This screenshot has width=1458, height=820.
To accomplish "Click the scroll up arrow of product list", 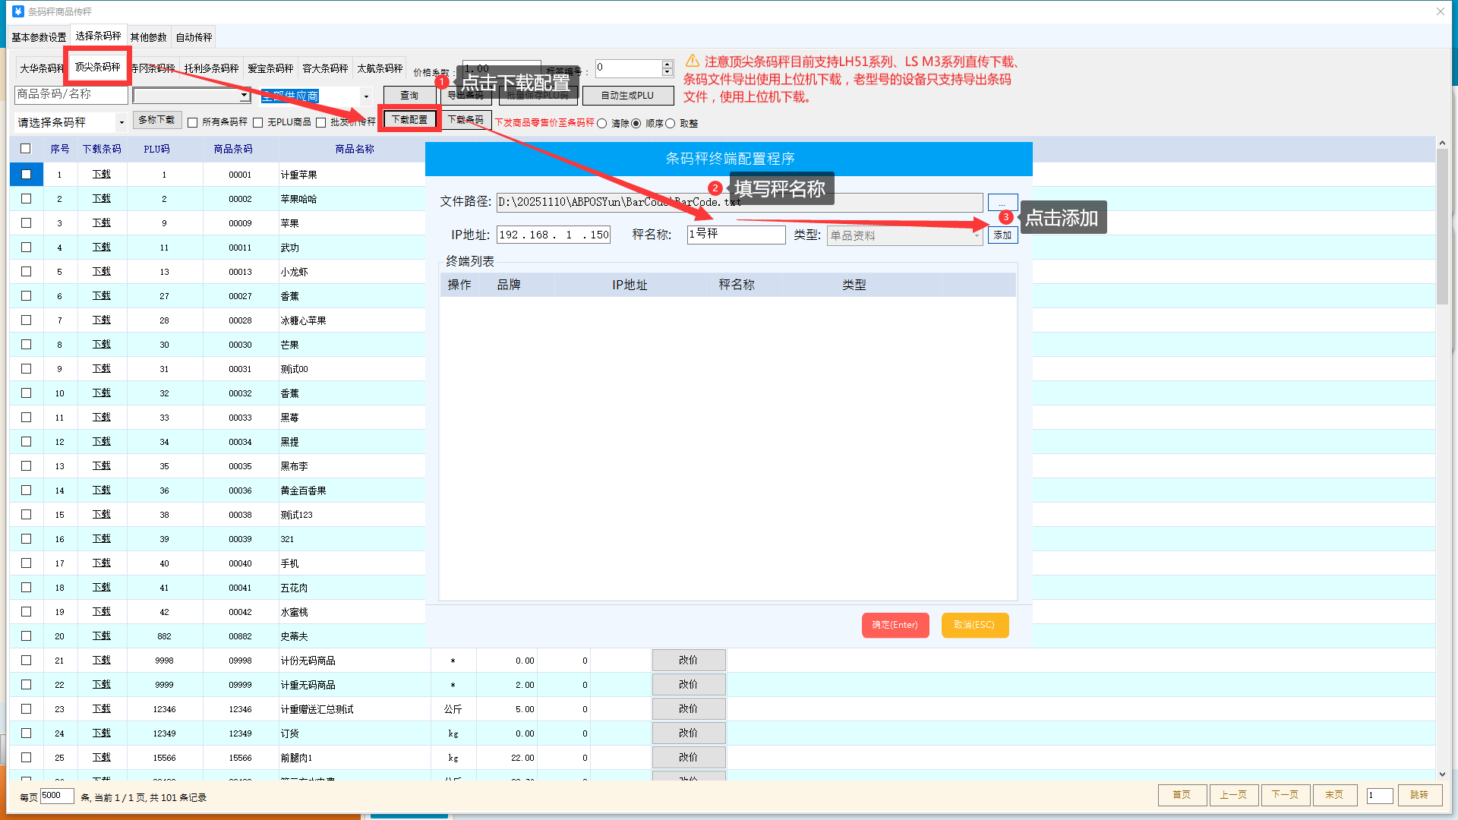I will (x=1442, y=143).
